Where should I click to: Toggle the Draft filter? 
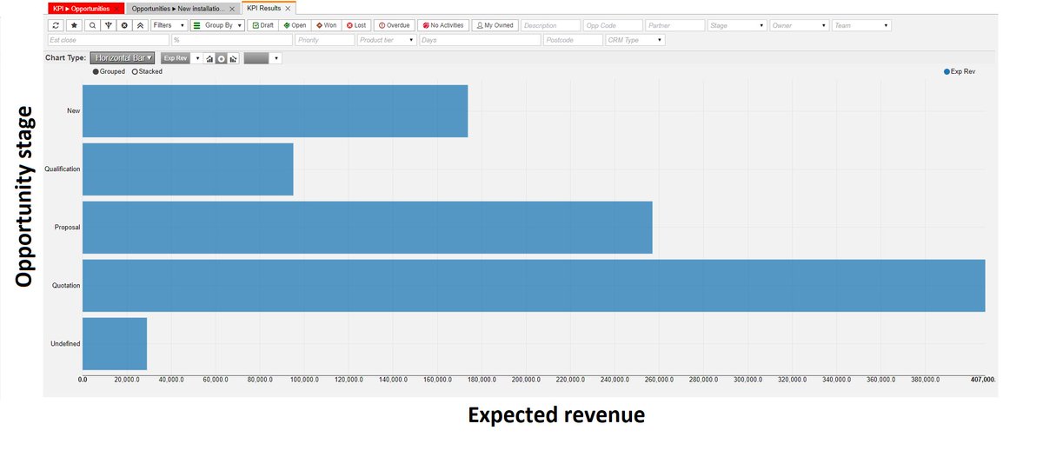(x=262, y=25)
